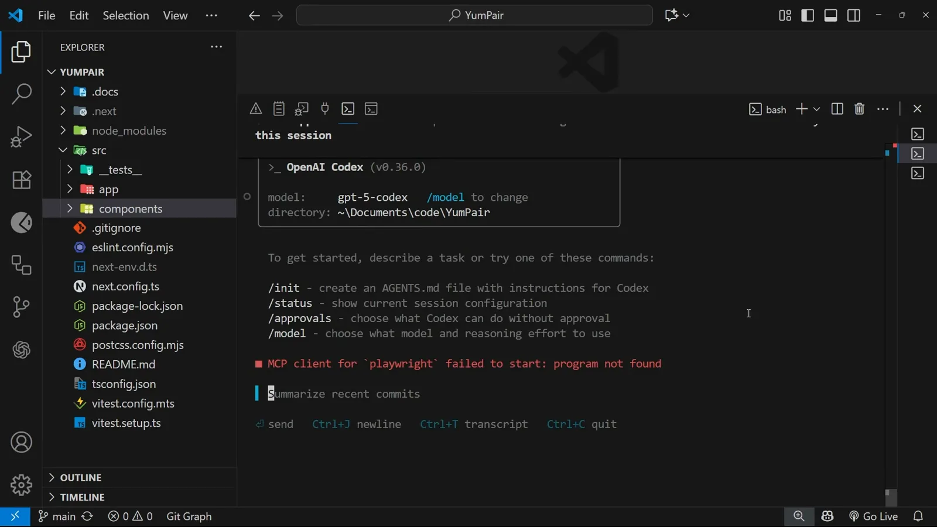This screenshot has width=937, height=527.
Task: Click Go Live in status bar
Action: [x=873, y=516]
